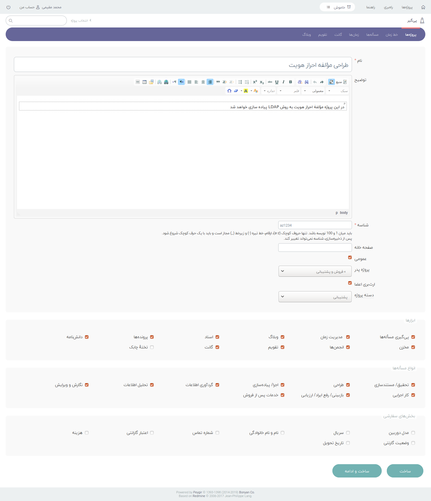This screenshot has width=431, height=501.
Task: Open the تقویم tab
Action: click(x=322, y=35)
